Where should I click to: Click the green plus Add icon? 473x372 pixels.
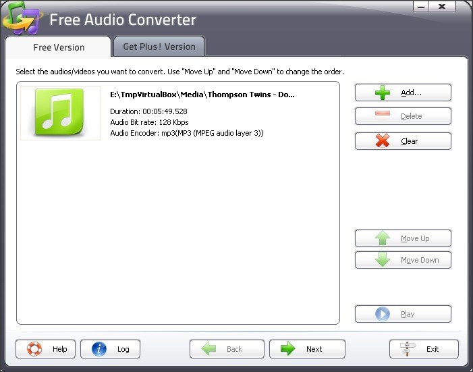383,92
